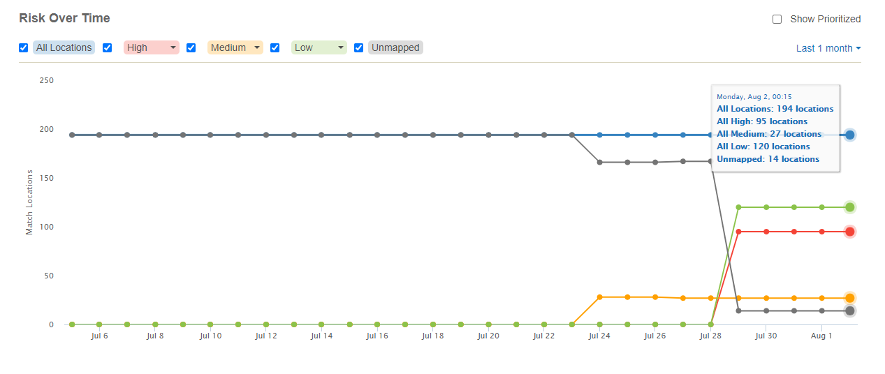This screenshot has width=885, height=374.
Task: Toggle the Medium risk checkbox
Action: pos(191,48)
